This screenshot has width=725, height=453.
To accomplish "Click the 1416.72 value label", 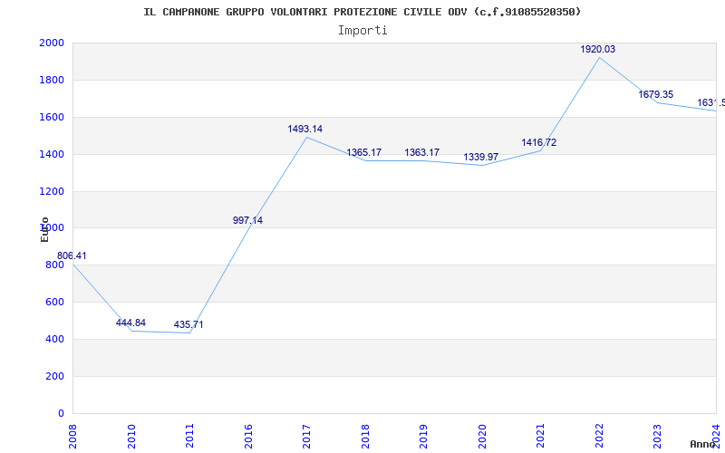I will point(539,142).
